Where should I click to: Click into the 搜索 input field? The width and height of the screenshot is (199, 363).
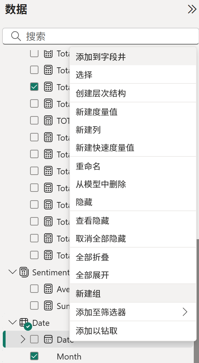click(100, 36)
